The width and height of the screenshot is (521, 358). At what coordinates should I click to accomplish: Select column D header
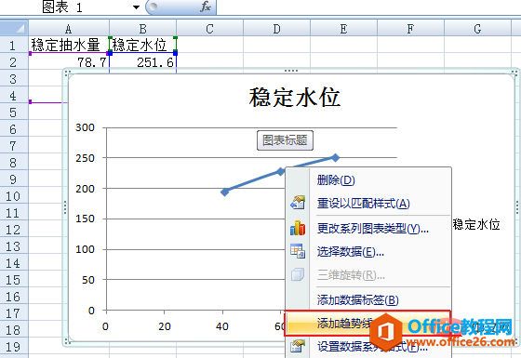tap(277, 29)
